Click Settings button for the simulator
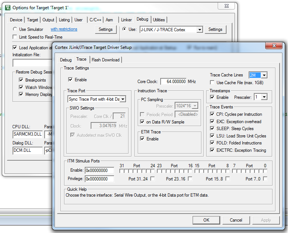This screenshot has height=233, width=288. point(106,29)
